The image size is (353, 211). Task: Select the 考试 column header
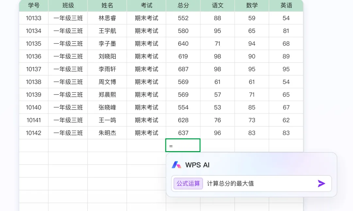[146, 6]
